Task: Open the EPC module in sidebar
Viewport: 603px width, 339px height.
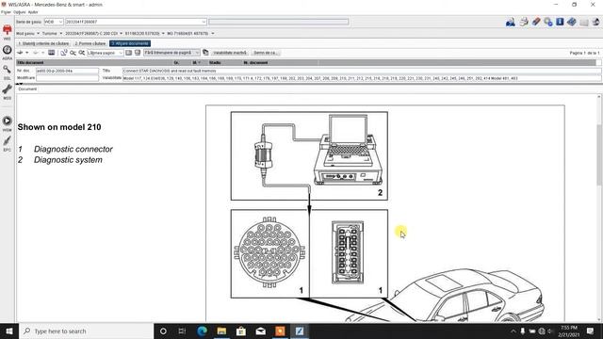Action: click(7, 143)
